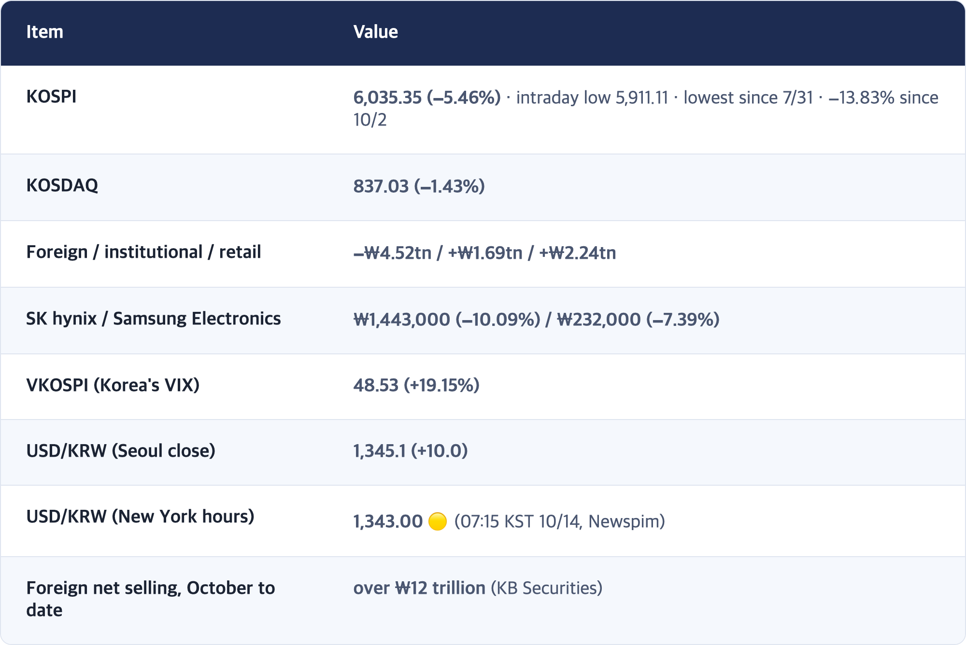Image resolution: width=966 pixels, height=645 pixels.
Task: Click the yellow circle icon beside 1,343.00
Action: (438, 521)
